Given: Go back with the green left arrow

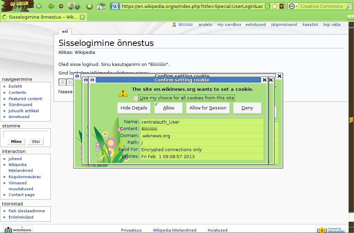Looking at the screenshot, I should click(x=39, y=6).
